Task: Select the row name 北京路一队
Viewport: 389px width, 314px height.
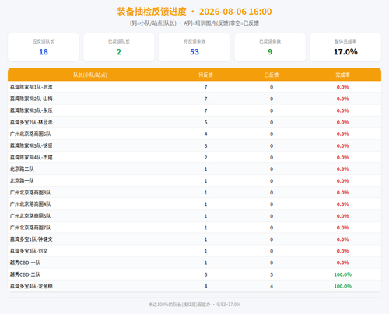Action: tap(22, 181)
